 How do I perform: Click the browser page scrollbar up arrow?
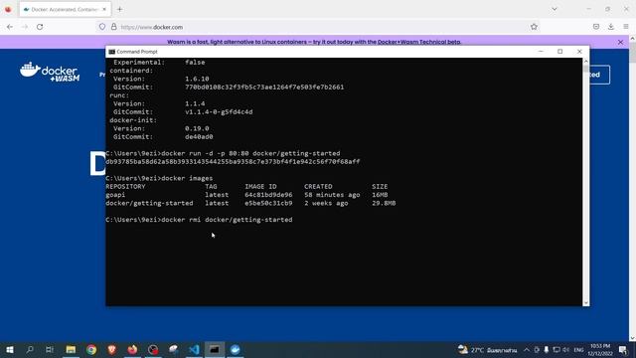[x=632, y=39]
